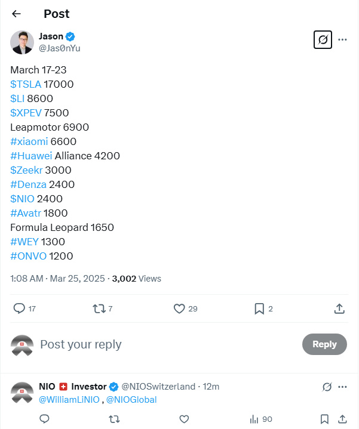Open Jason's profile picture
The image size is (359, 429).
pos(22,42)
